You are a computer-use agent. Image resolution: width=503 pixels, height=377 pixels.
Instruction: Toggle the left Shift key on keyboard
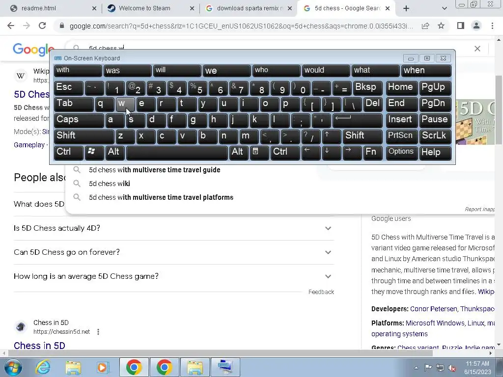coord(84,136)
